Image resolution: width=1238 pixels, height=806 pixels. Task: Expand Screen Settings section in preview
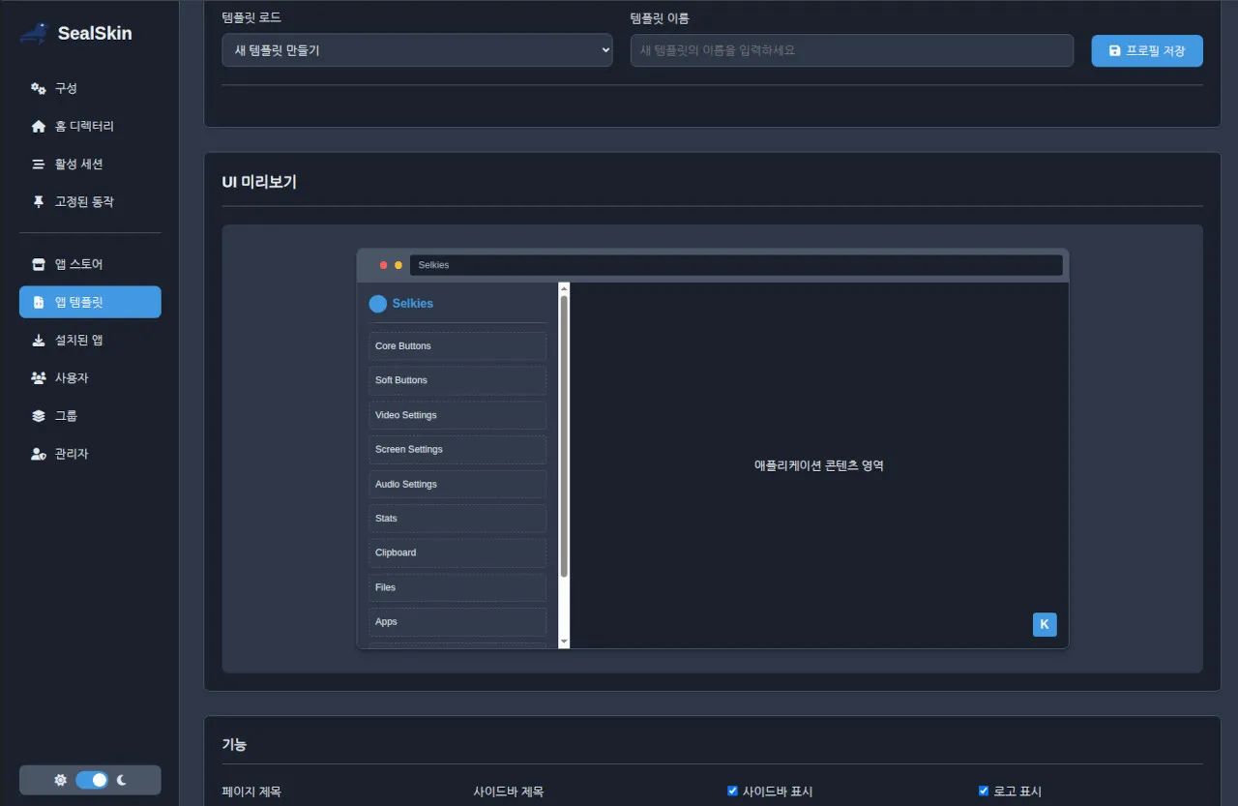pos(457,449)
